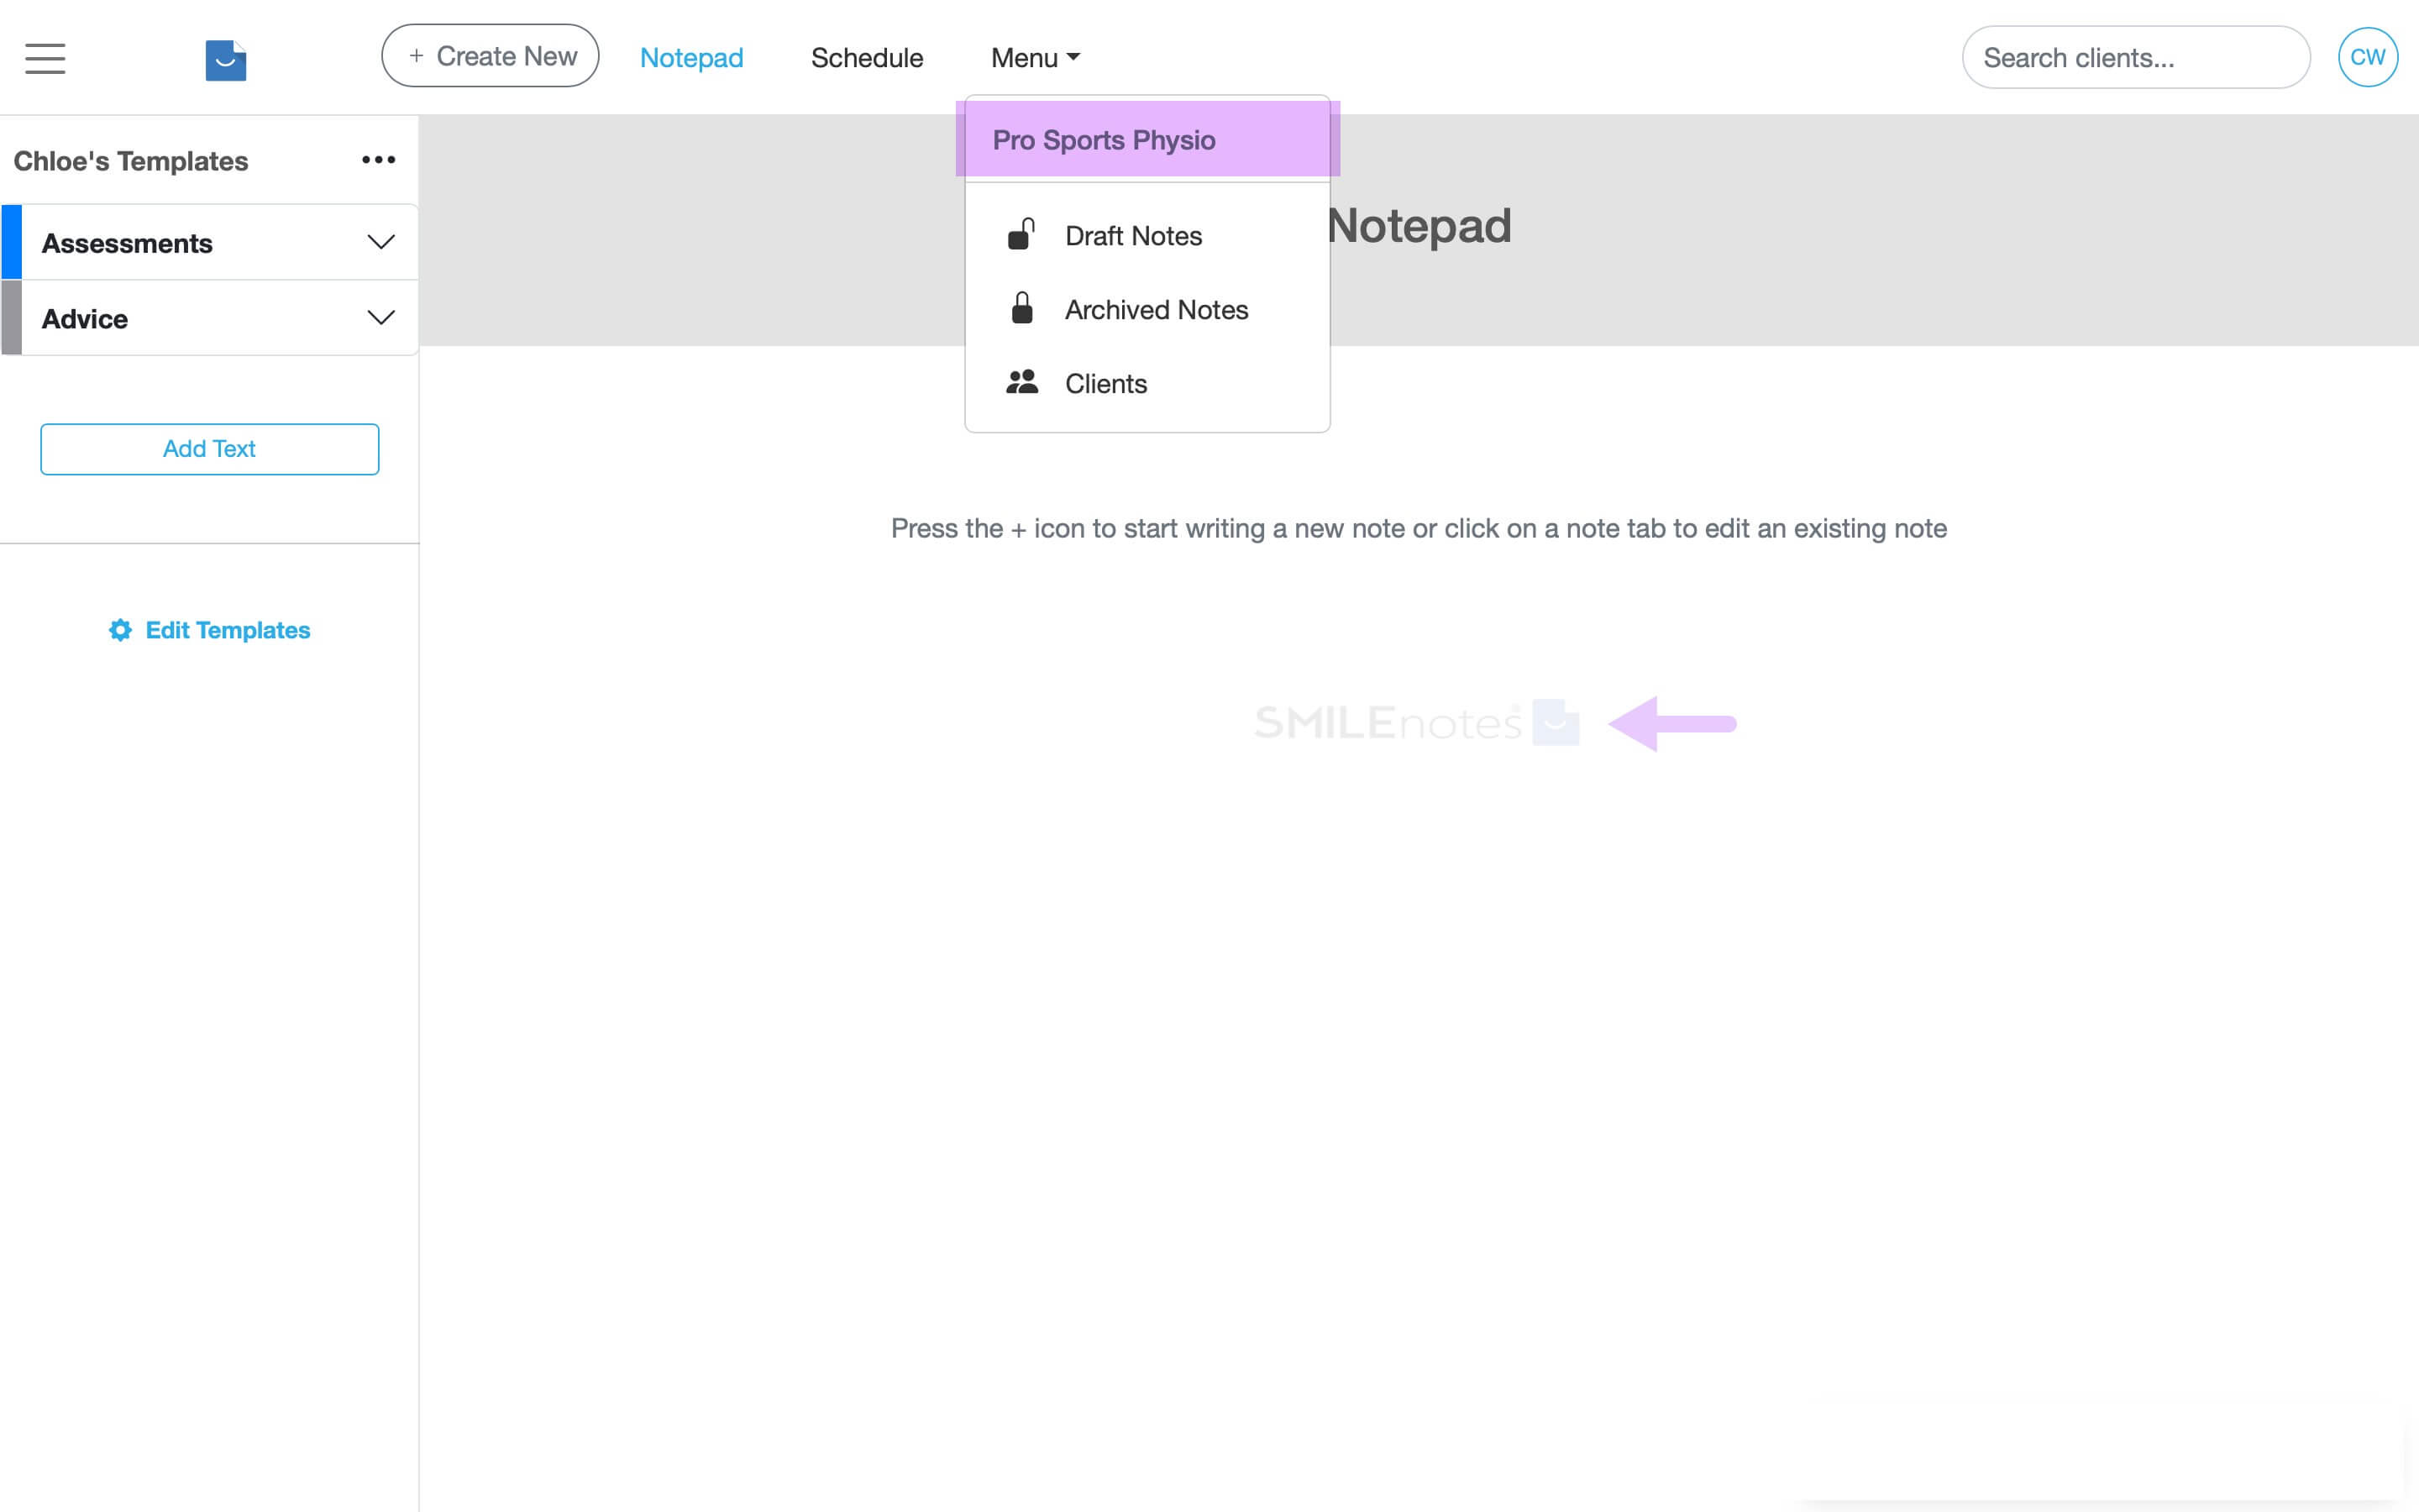This screenshot has height=1512, width=2419.
Task: Expand the Advice template section
Action: coord(380,317)
